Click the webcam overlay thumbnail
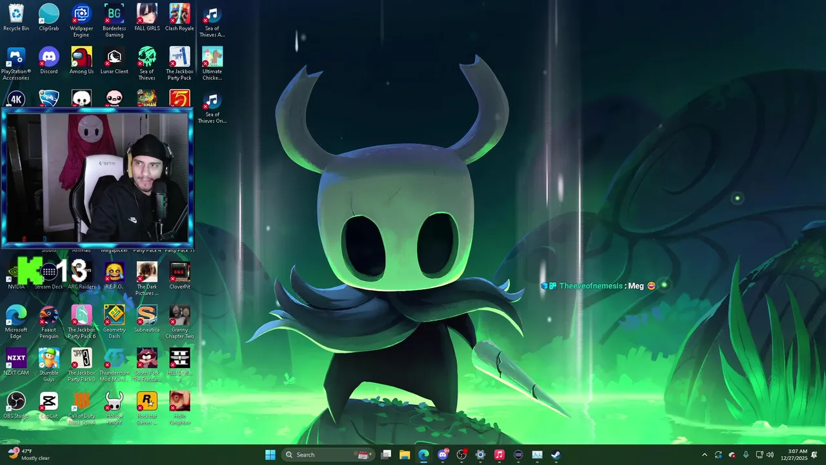This screenshot has height=465, width=826. pos(97,178)
